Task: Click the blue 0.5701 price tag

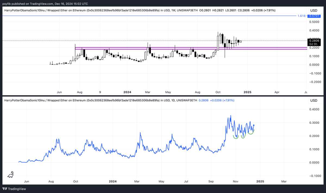Action: pyautogui.click(x=314, y=16)
